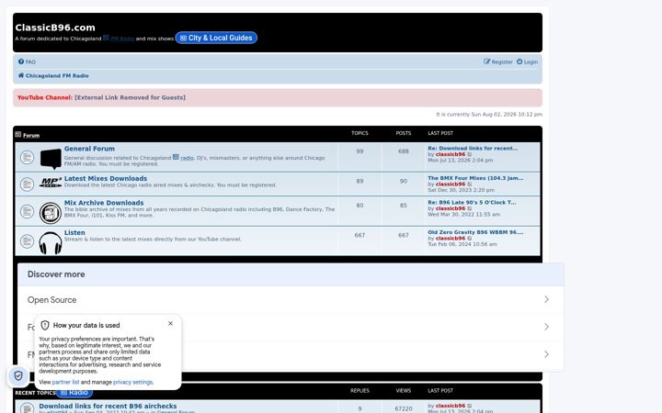
Task: Open classicb96 profile in Recent Topics row
Action: (450, 406)
